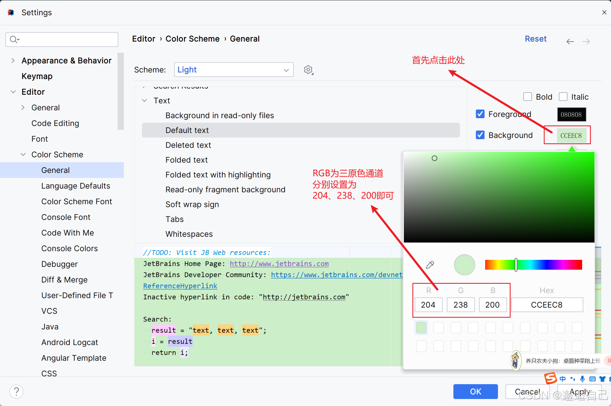Image resolution: width=611 pixels, height=406 pixels.
Task: Expand Appearance & Behavior section
Action: coord(13,61)
